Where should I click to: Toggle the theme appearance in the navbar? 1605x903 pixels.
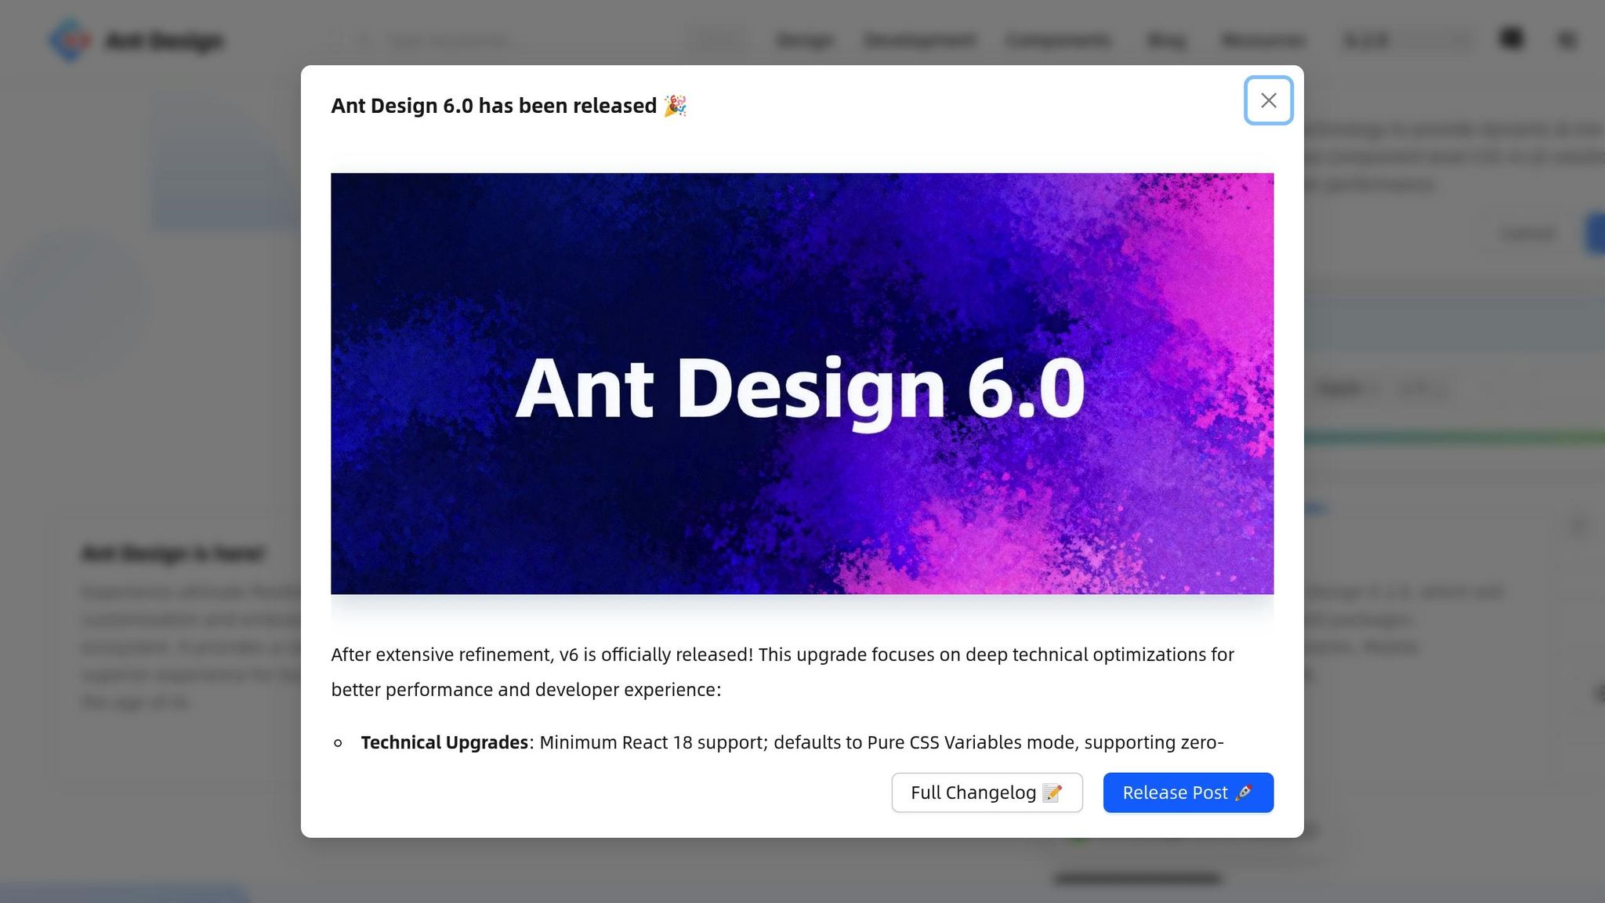(x=1513, y=38)
